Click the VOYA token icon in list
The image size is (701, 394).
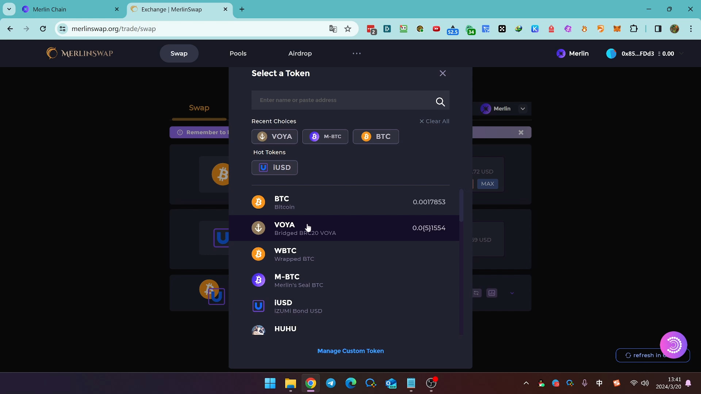click(x=259, y=228)
